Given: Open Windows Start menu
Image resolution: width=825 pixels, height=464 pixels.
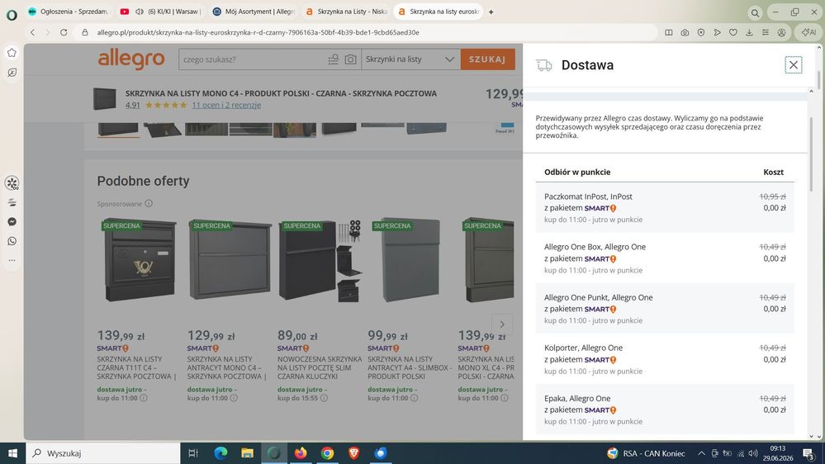Looking at the screenshot, I should (12, 453).
